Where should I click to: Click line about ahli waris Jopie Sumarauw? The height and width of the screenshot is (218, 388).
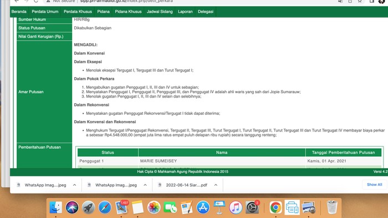tap(193, 92)
